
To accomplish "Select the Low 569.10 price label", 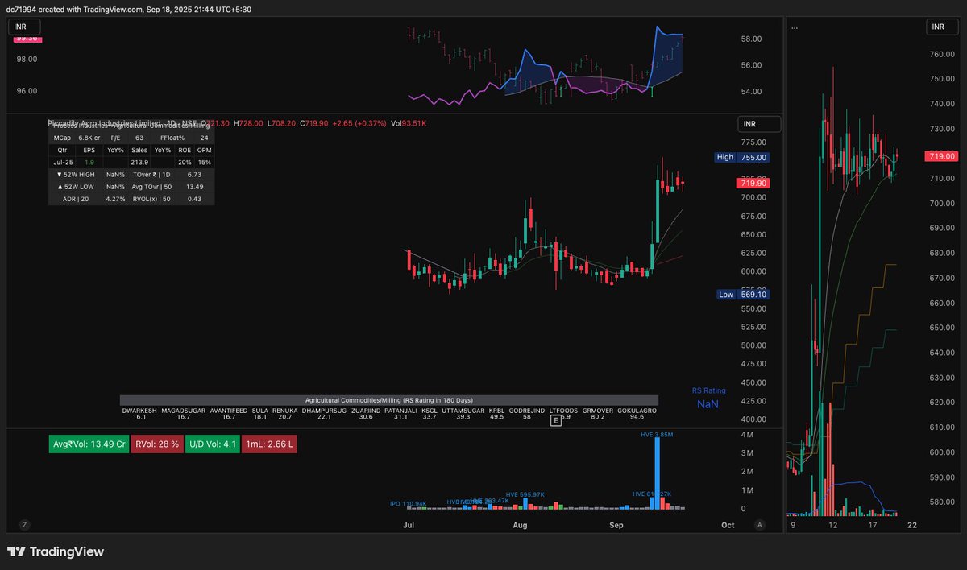I will (x=743, y=295).
